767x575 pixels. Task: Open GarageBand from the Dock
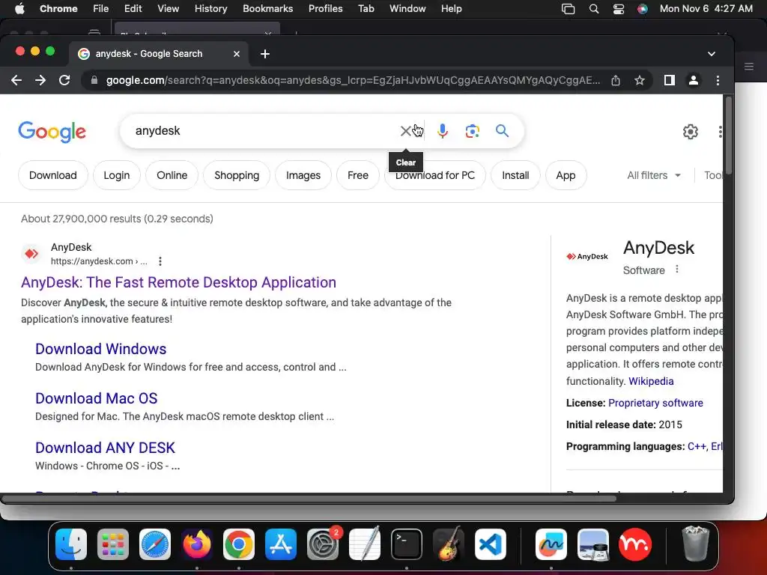click(449, 544)
